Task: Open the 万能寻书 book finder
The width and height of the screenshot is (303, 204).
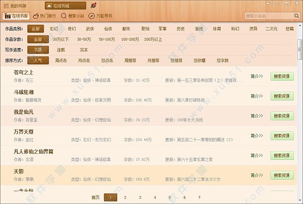Action: (100, 16)
